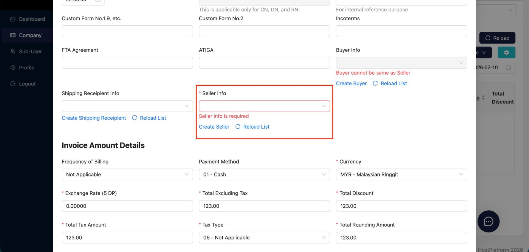This screenshot has width=529, height=252.
Task: Open the Dashboard sidebar item
Action: coord(27,19)
